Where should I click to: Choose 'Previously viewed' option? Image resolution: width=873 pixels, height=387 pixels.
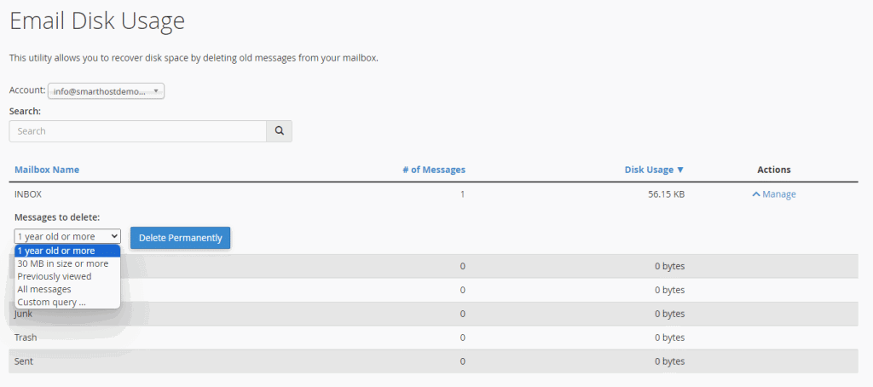pyautogui.click(x=67, y=276)
